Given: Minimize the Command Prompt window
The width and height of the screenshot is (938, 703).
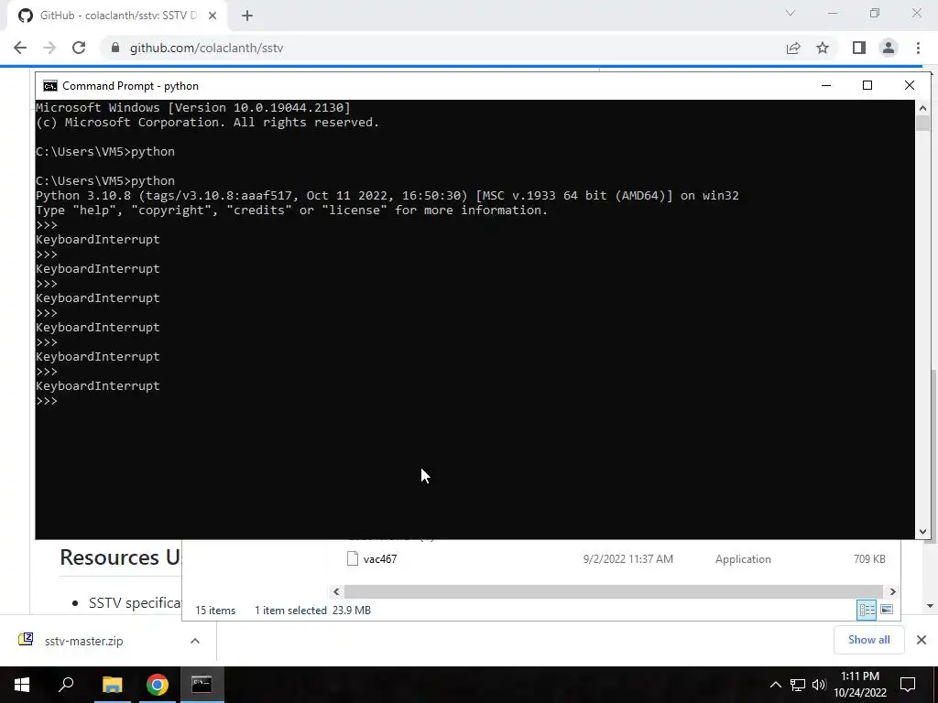Looking at the screenshot, I should (x=826, y=85).
